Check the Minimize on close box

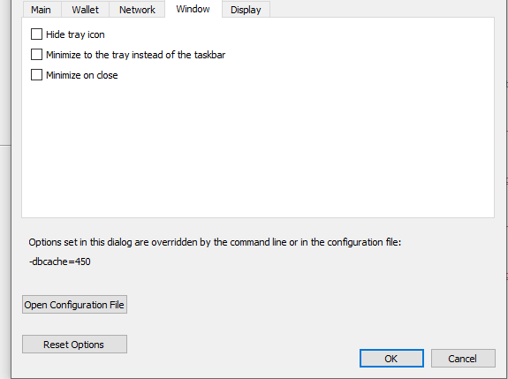36,75
